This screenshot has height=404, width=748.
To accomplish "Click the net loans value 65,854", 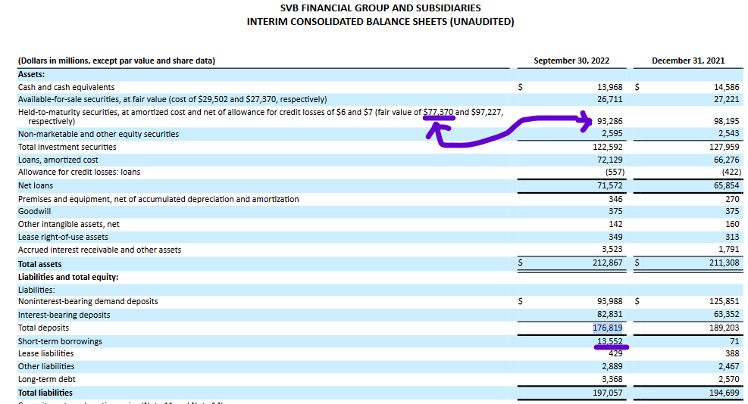I will coord(727,185).
